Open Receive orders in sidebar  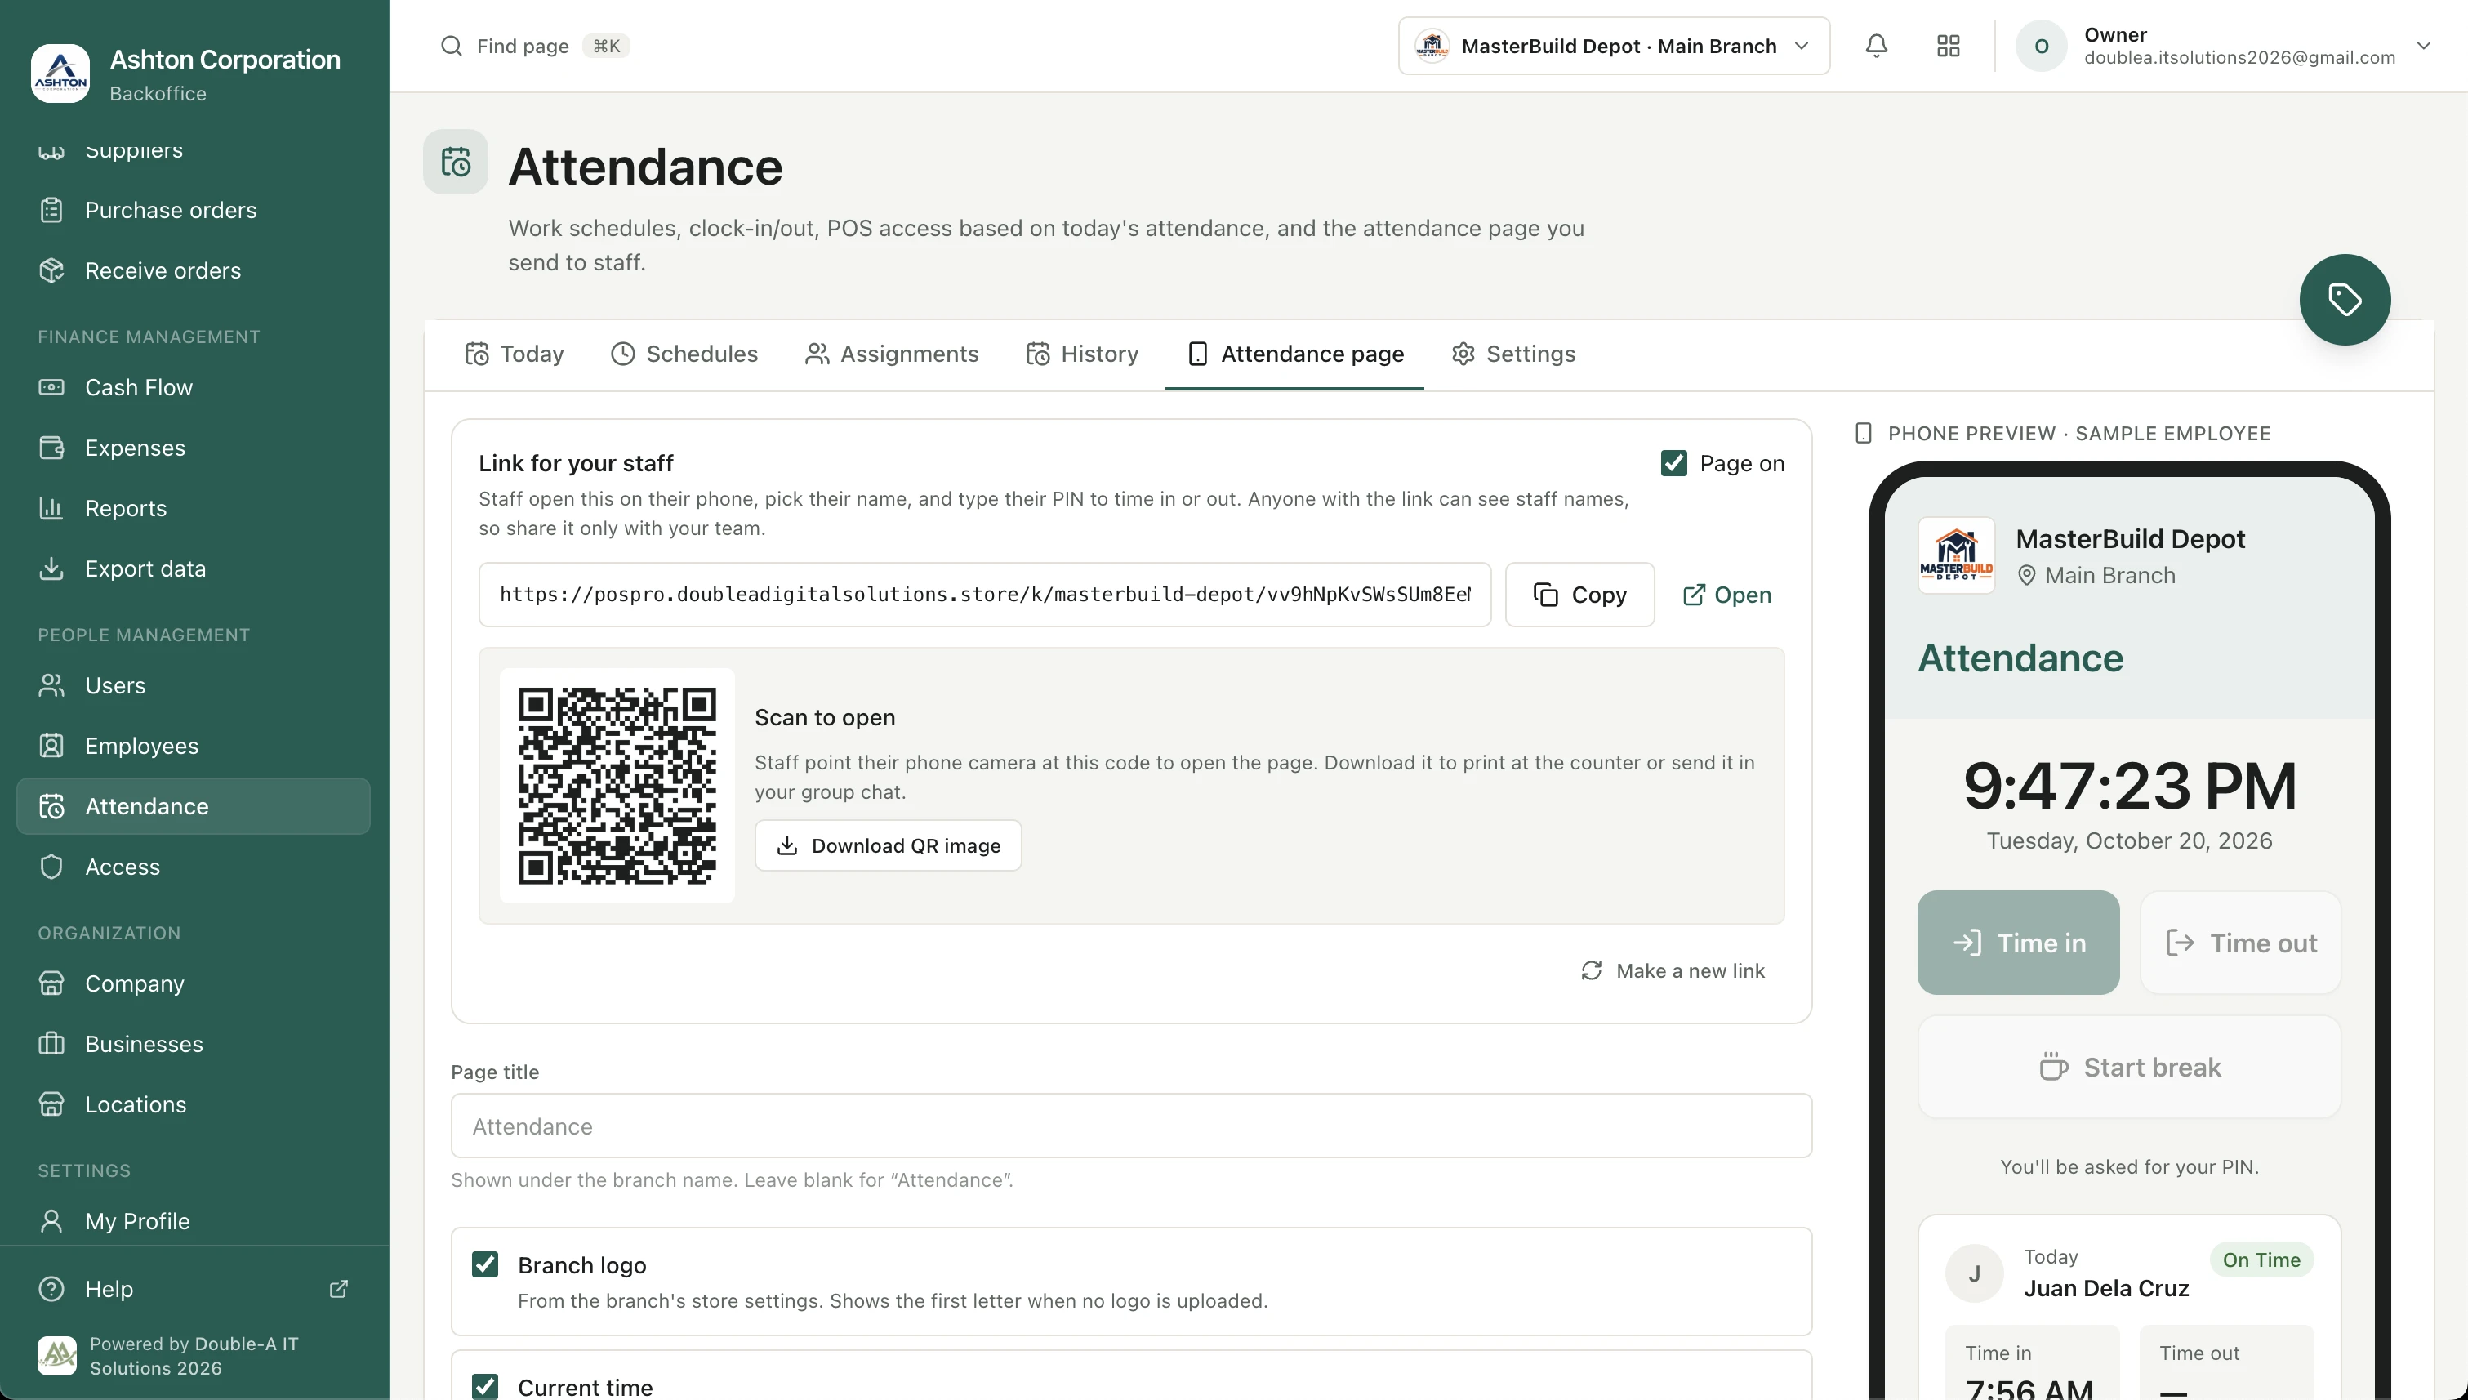(x=194, y=271)
